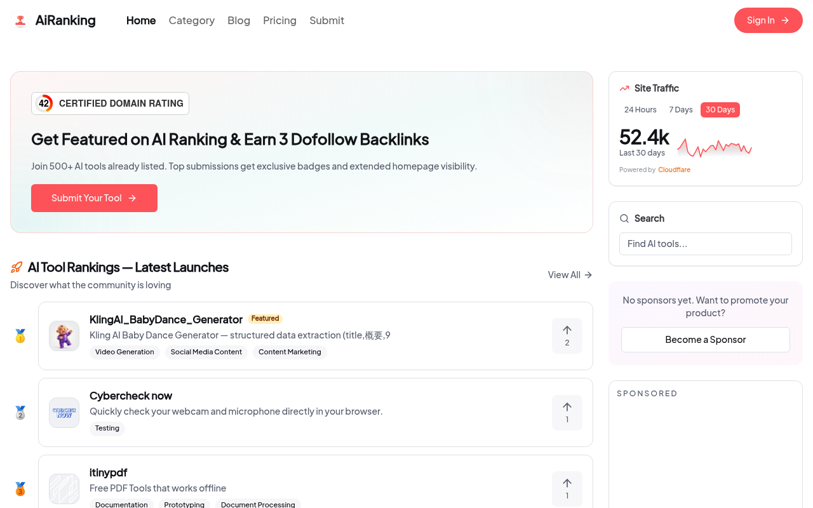The image size is (813, 508).
Task: Open the KlingAI_BabyDance_Generator title
Action: 166,319
